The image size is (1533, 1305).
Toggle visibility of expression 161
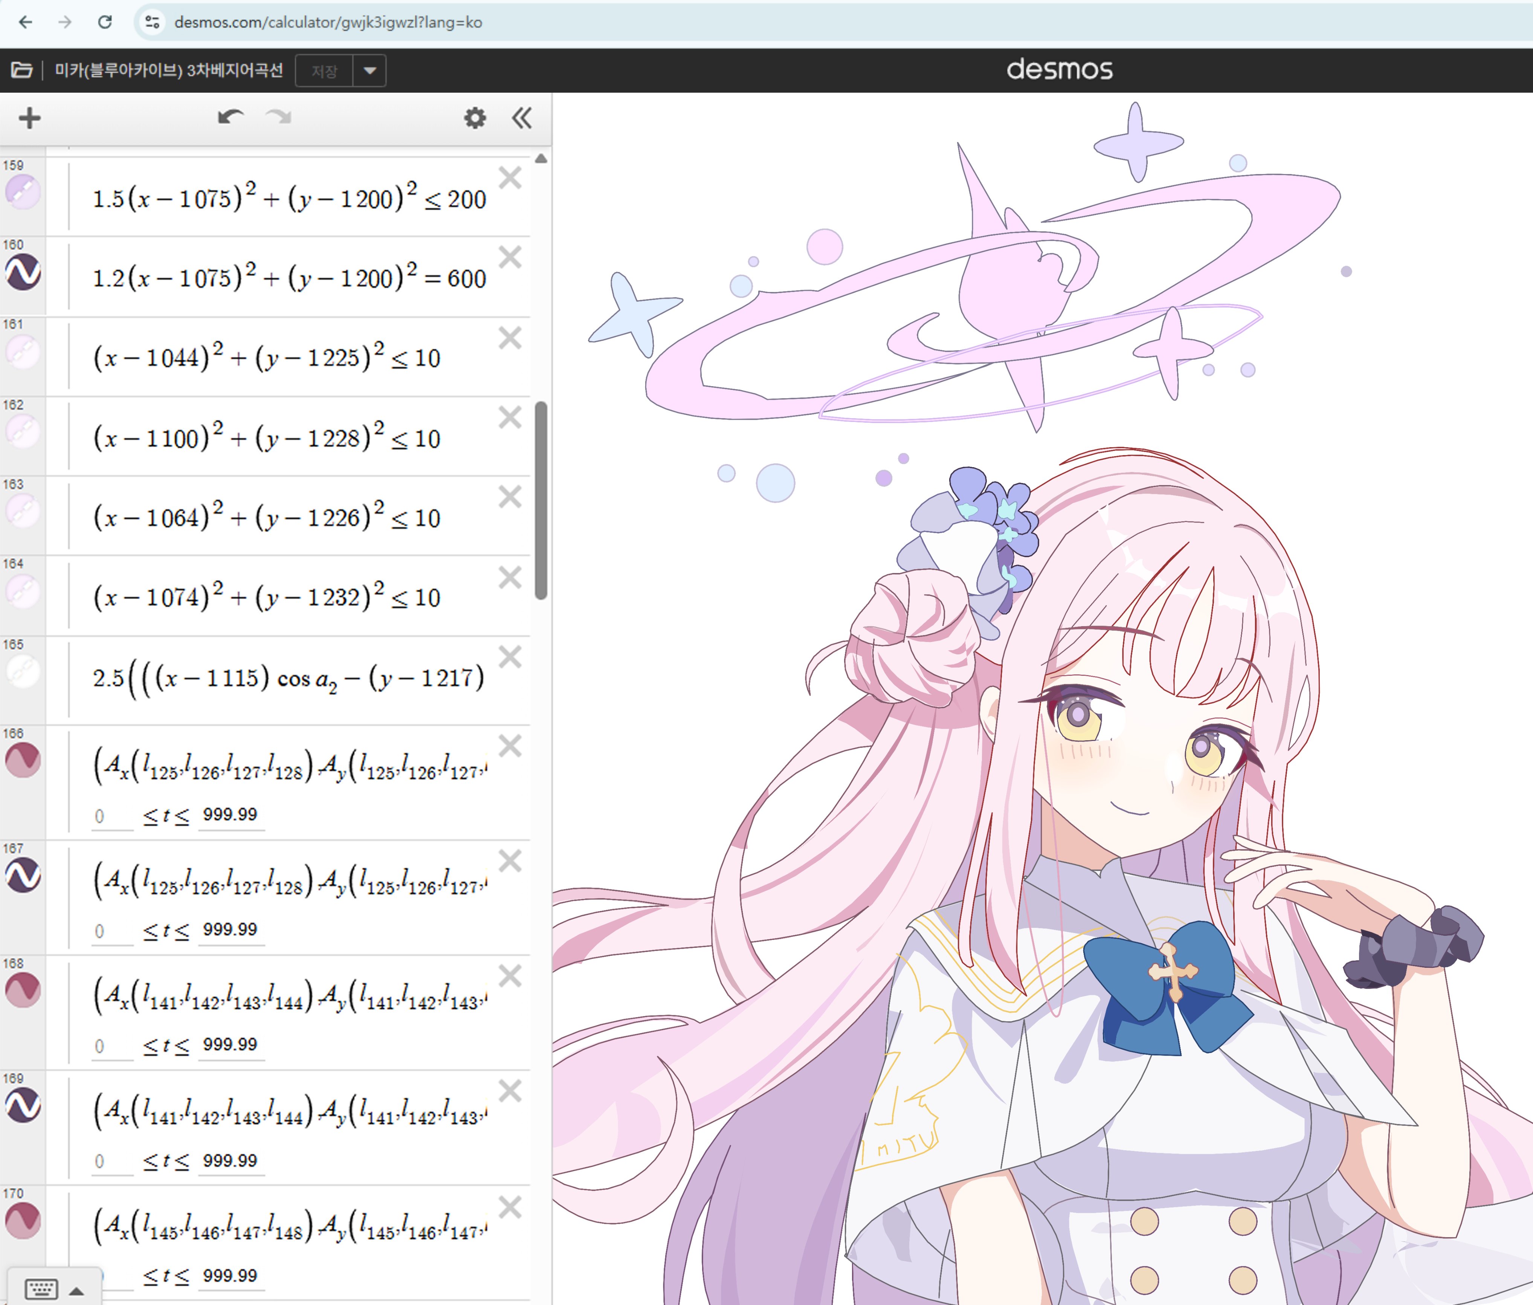coord(23,352)
